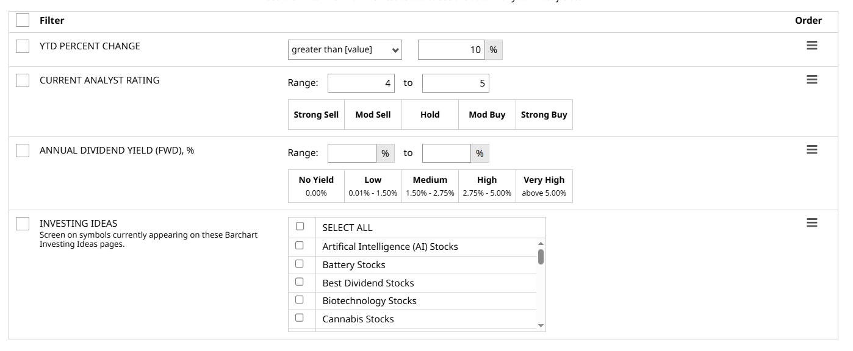853x351 pixels.
Task: Open the "greater than [value]" dropdown
Action: 345,50
